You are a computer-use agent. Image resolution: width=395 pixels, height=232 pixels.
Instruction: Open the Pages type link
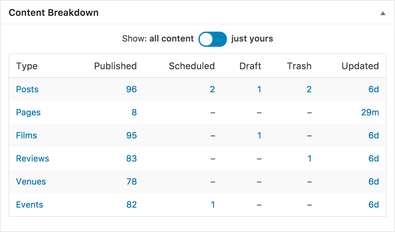pos(28,112)
